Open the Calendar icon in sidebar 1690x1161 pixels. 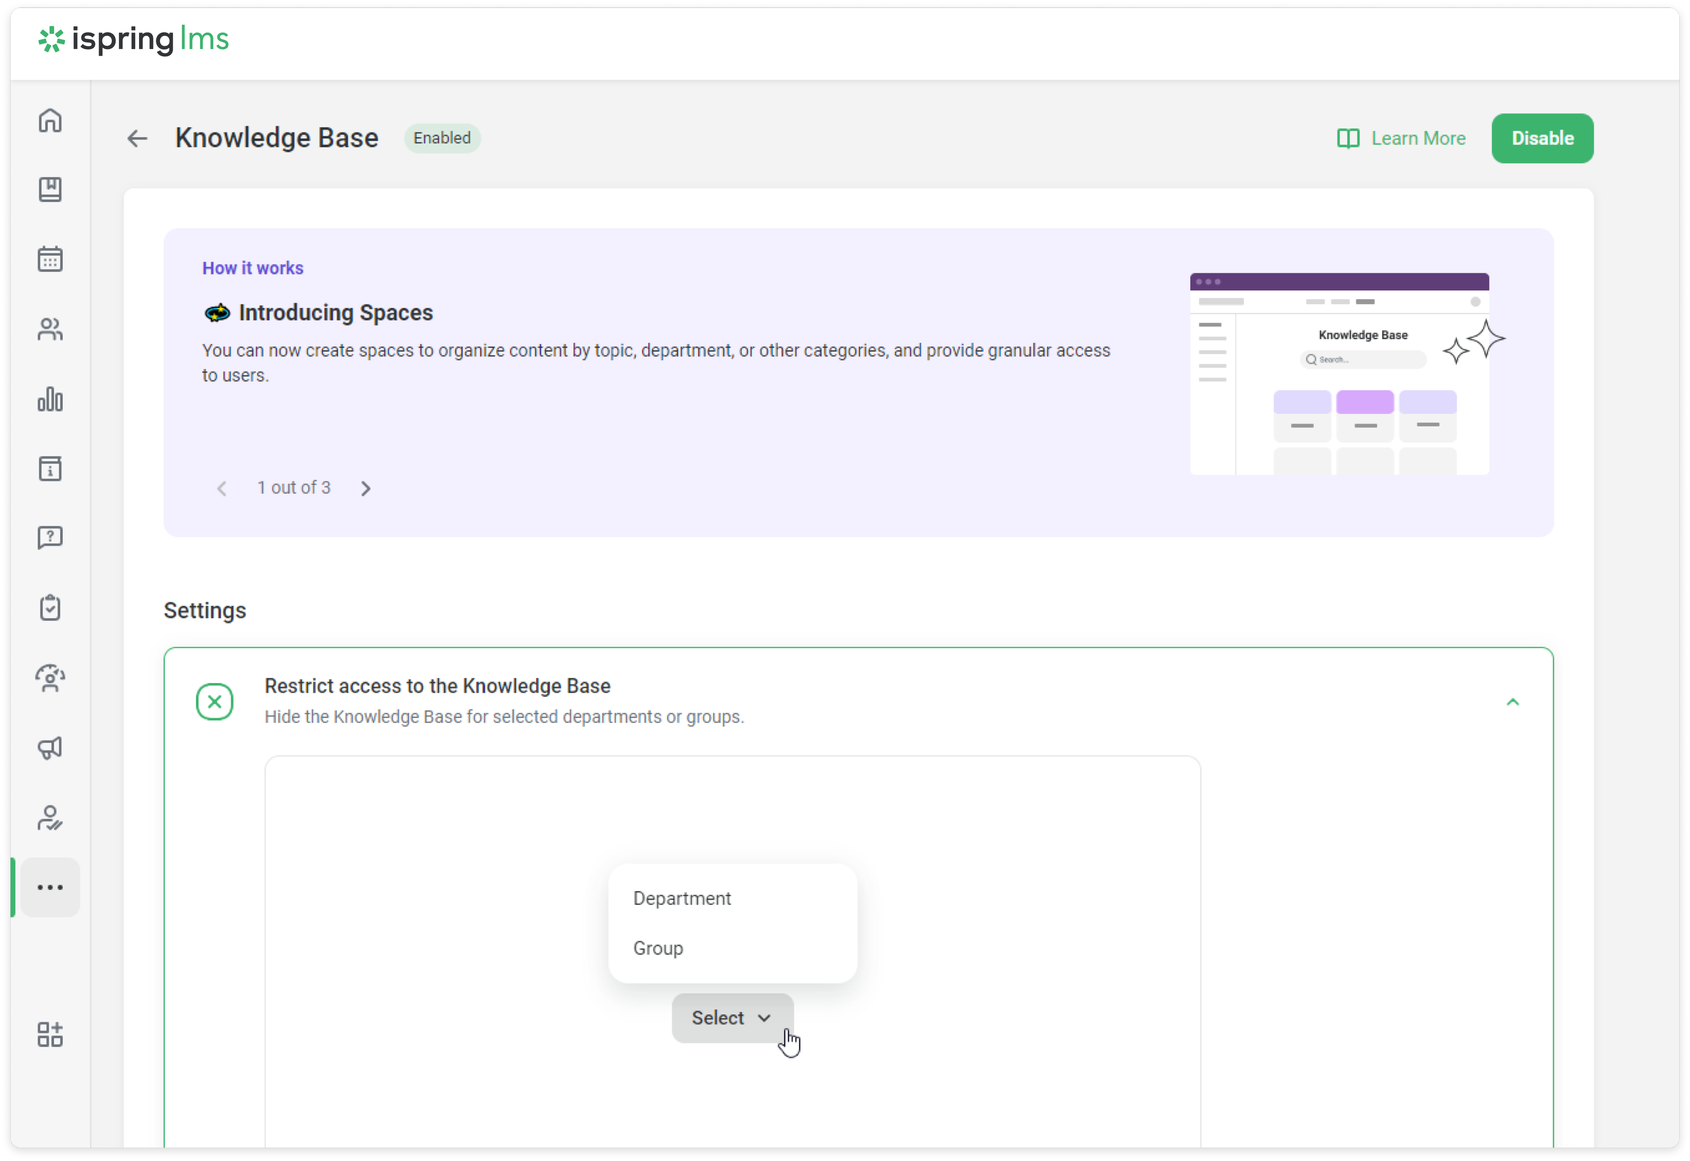tap(50, 259)
